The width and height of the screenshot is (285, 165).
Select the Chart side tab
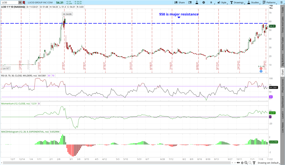pyautogui.click(x=283, y=72)
